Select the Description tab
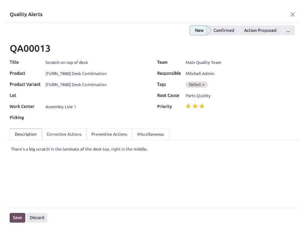This screenshot has height=232, width=304. (26, 134)
